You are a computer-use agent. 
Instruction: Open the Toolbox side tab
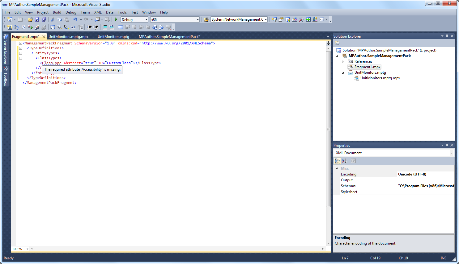point(5,76)
